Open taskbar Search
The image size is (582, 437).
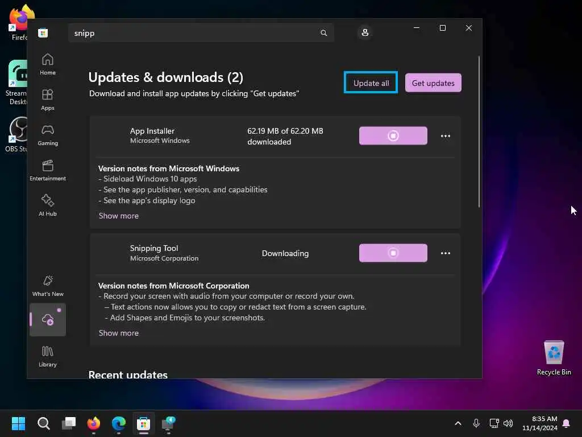[43, 423]
